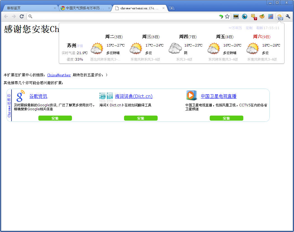The image size is (294, 232).
Task: Click the orange play TV icon
Action: 192,95
